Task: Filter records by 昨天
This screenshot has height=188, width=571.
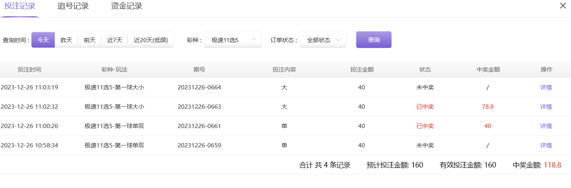Action: click(66, 40)
